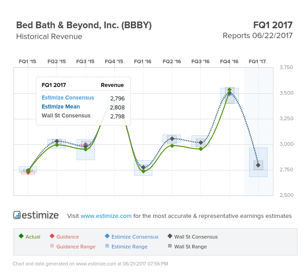Select the gray Wall St Range swatch
The image size is (307, 278).
point(170,246)
